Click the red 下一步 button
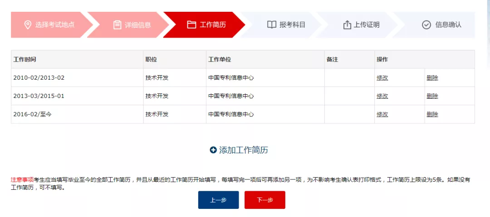The image size is (490, 217). click(265, 200)
